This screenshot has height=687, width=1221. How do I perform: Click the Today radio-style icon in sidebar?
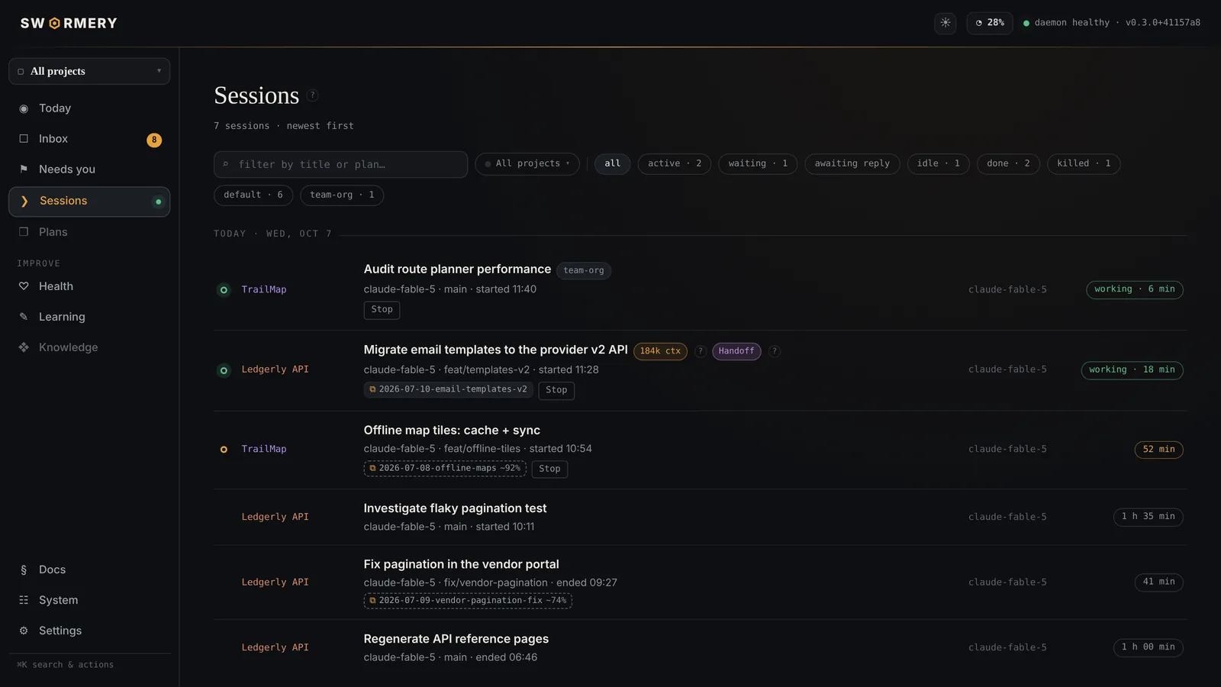pos(24,108)
